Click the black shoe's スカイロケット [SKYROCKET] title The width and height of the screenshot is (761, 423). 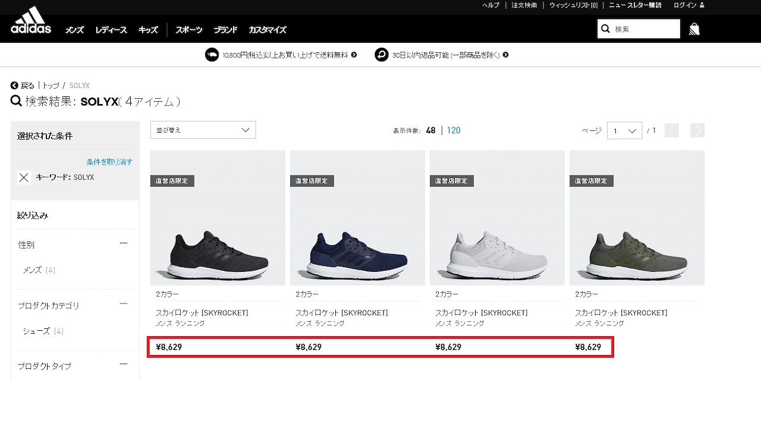point(202,313)
